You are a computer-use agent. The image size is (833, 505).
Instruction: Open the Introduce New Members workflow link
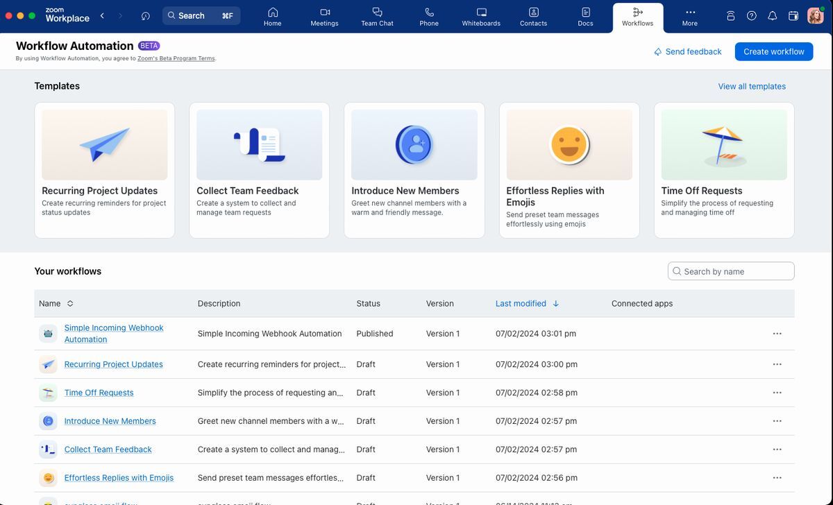click(x=110, y=421)
